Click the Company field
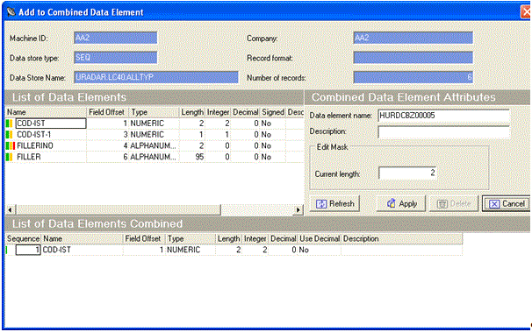 click(413, 38)
